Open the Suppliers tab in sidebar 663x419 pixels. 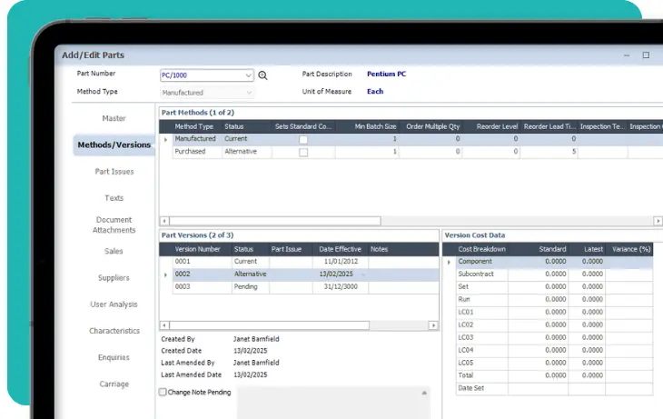[114, 278]
